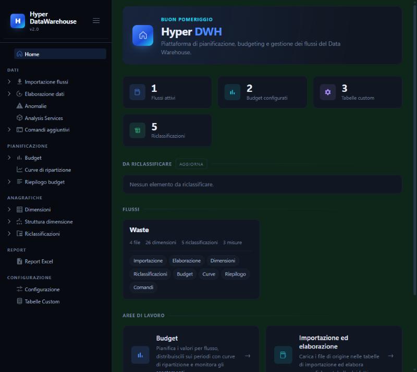Click the Anomalie warning triangle icon
417x372 pixels.
[19, 106]
